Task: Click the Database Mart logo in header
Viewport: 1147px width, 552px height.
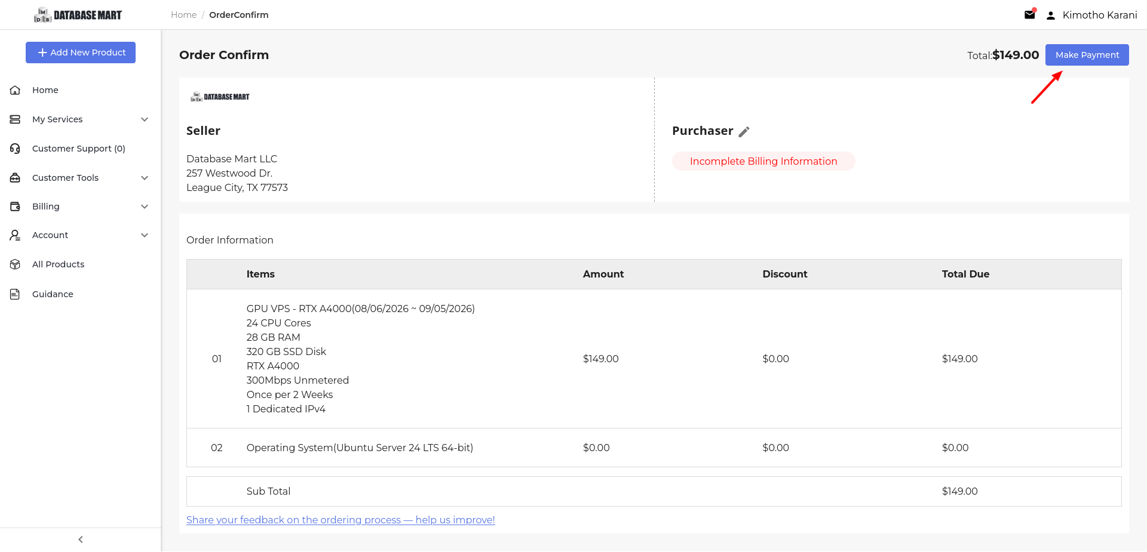Action: click(x=78, y=15)
